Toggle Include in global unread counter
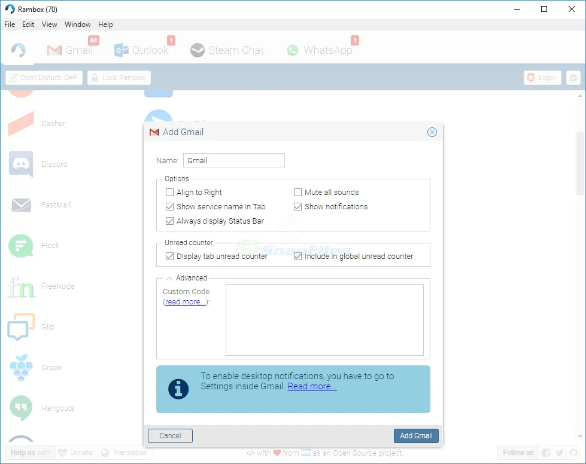The width and height of the screenshot is (586, 464). 298,256
